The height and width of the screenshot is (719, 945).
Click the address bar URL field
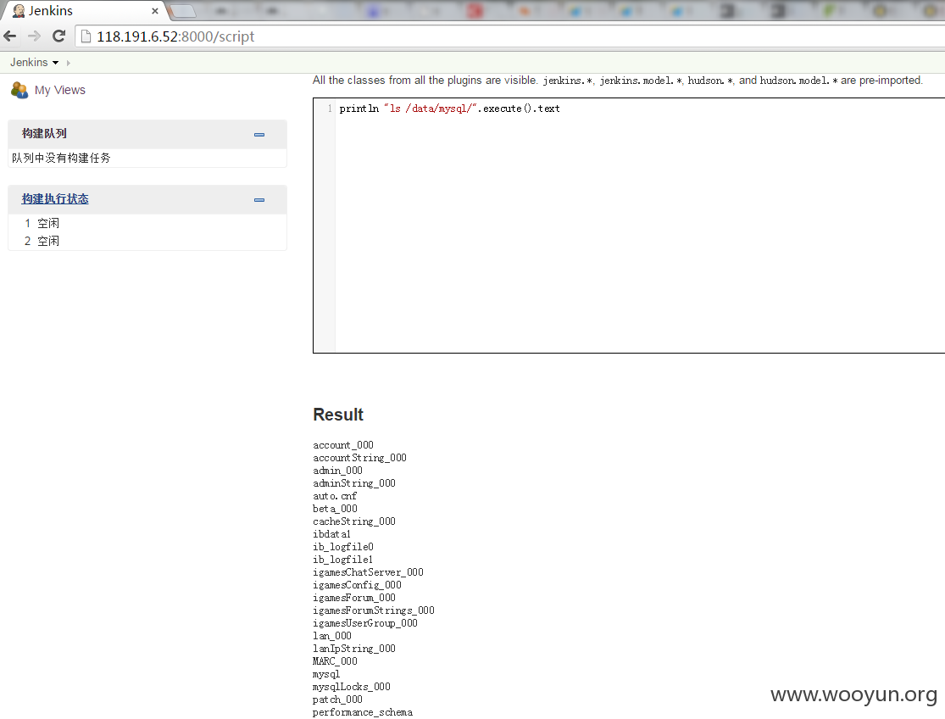pos(512,36)
